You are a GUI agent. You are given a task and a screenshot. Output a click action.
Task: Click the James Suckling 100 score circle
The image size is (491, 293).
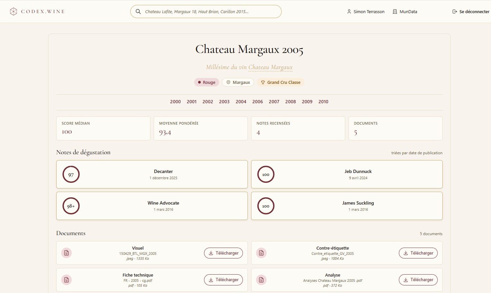click(x=266, y=206)
